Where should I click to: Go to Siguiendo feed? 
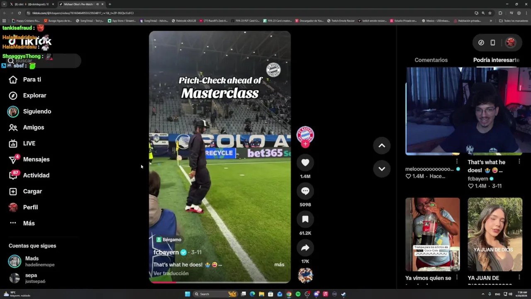click(x=29, y=111)
